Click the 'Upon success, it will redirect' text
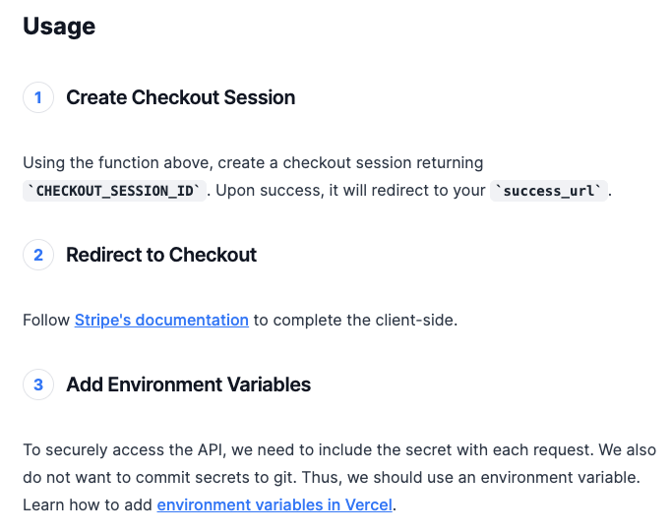The width and height of the screenshot is (671, 532). (350, 191)
